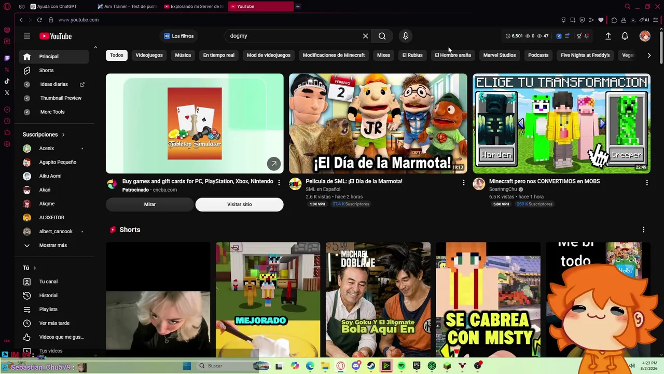Open Opera sidebar settings gear
The width and height of the screenshot is (664, 374).
click(7, 144)
